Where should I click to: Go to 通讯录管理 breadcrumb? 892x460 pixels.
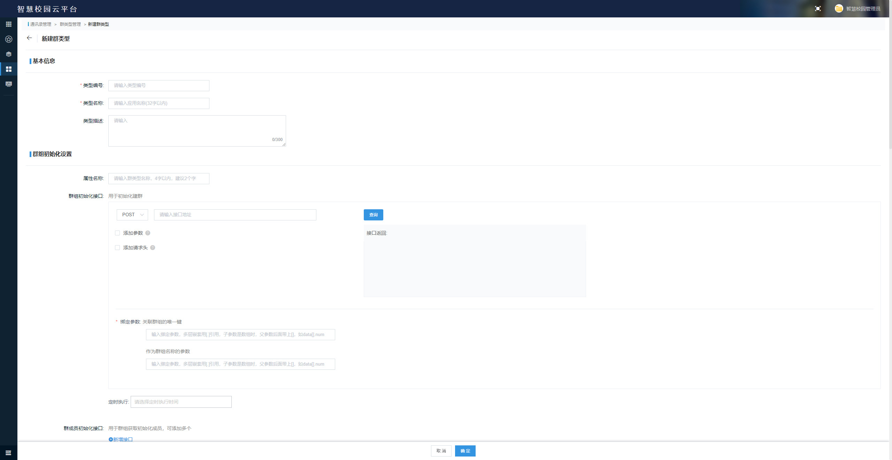point(41,24)
